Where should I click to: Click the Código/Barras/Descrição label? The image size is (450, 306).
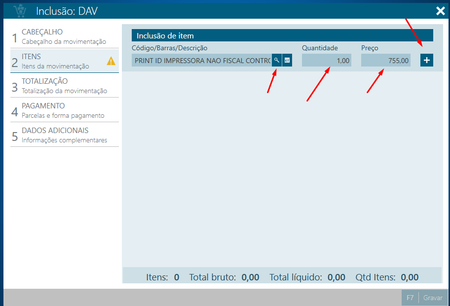click(x=169, y=48)
